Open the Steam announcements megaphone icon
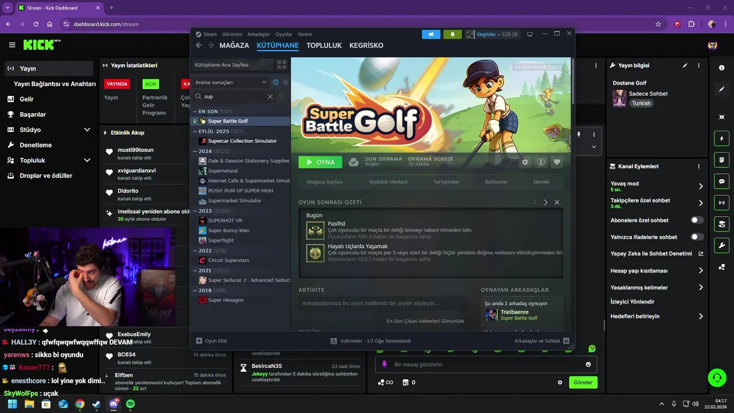The image size is (734, 413). (431, 34)
